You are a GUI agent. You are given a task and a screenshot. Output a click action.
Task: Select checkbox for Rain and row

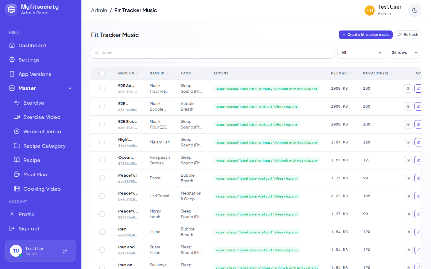click(x=102, y=250)
